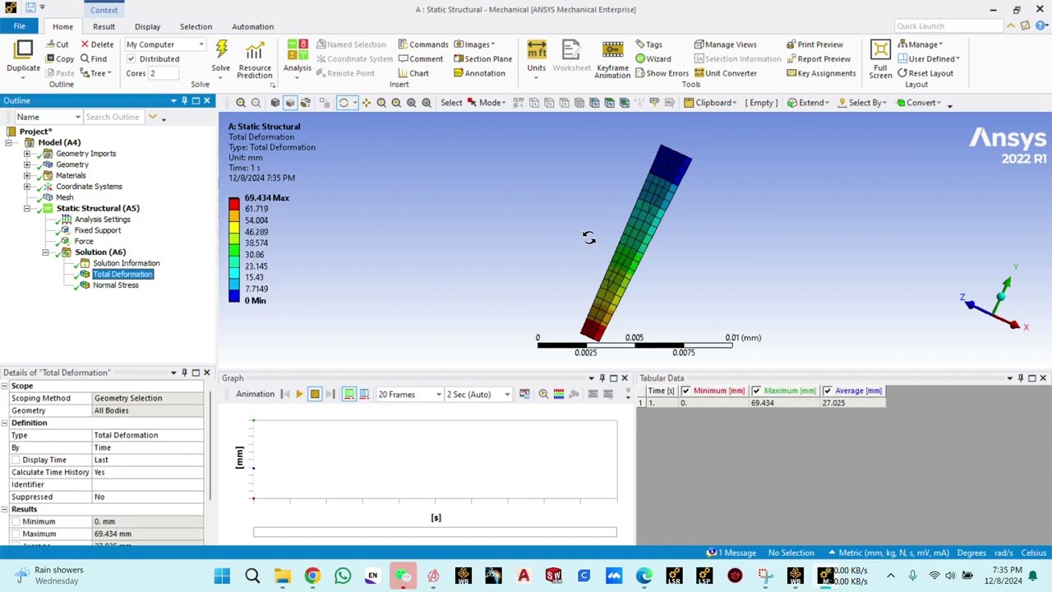This screenshot has width=1052, height=592.
Task: Stop the animation
Action: 315,395
